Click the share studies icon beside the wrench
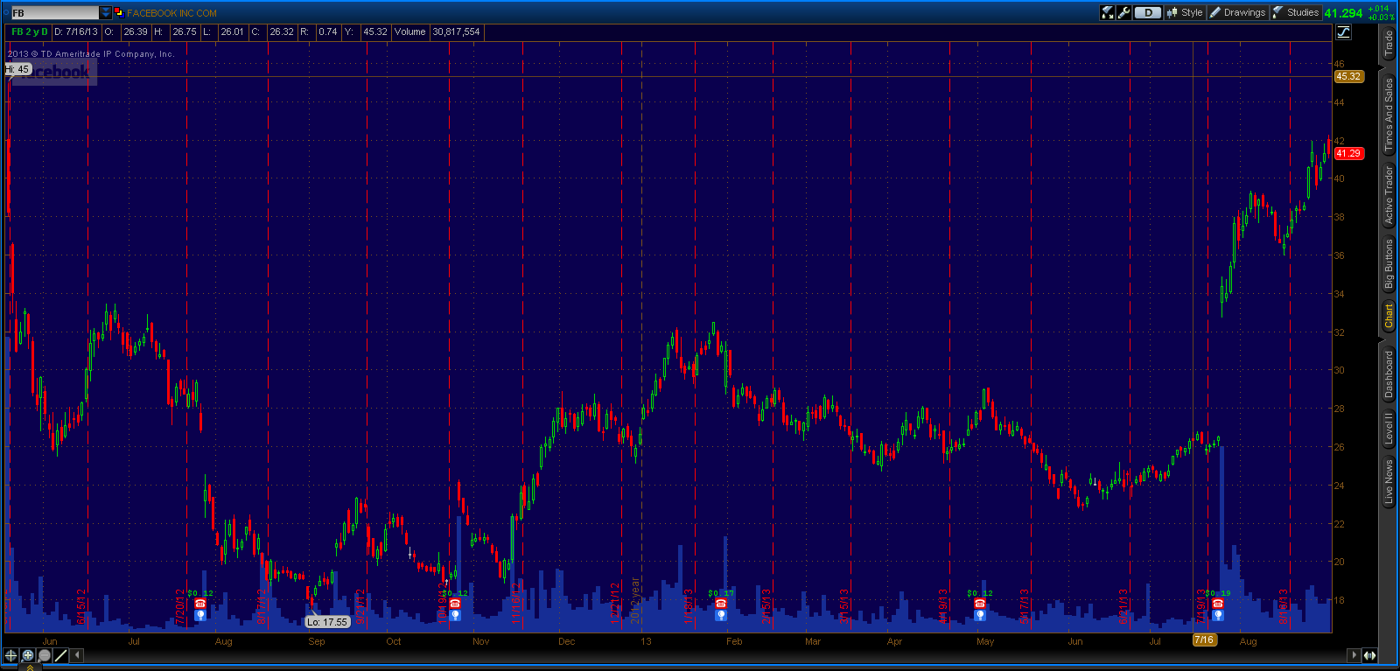 tap(1108, 12)
